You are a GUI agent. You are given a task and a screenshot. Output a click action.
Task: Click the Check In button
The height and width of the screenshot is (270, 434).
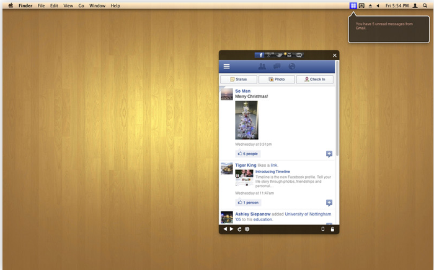[315, 80]
